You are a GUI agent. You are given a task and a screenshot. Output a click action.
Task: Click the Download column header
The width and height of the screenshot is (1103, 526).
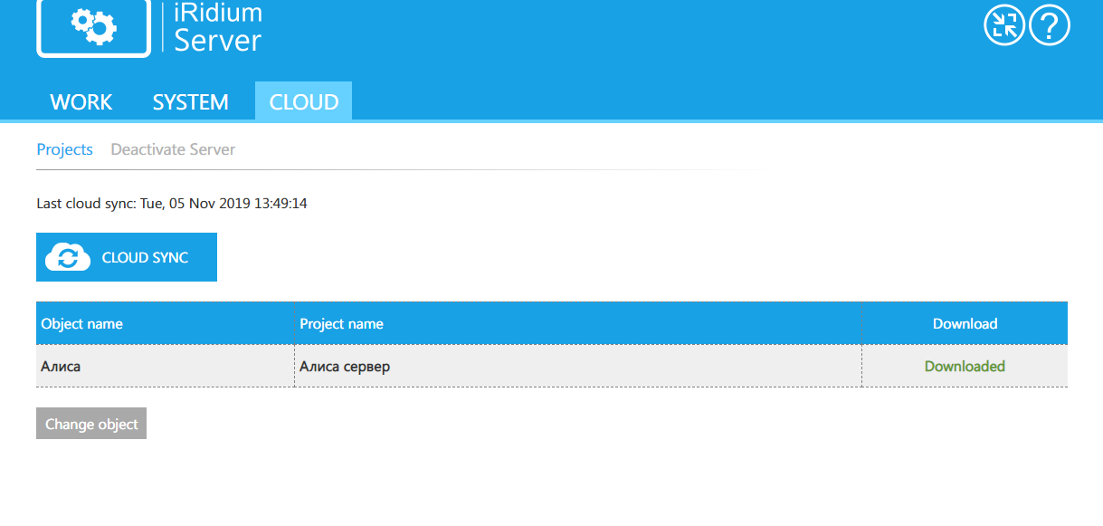click(x=965, y=323)
